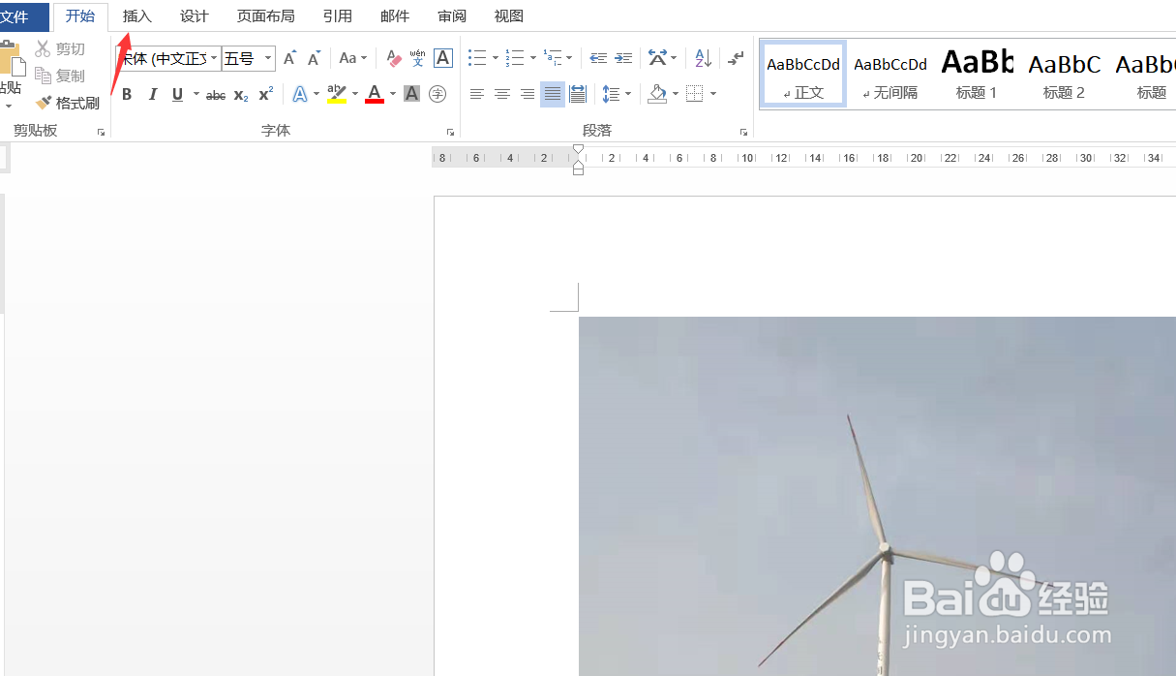Switch to the 视图 tab

pos(509,16)
